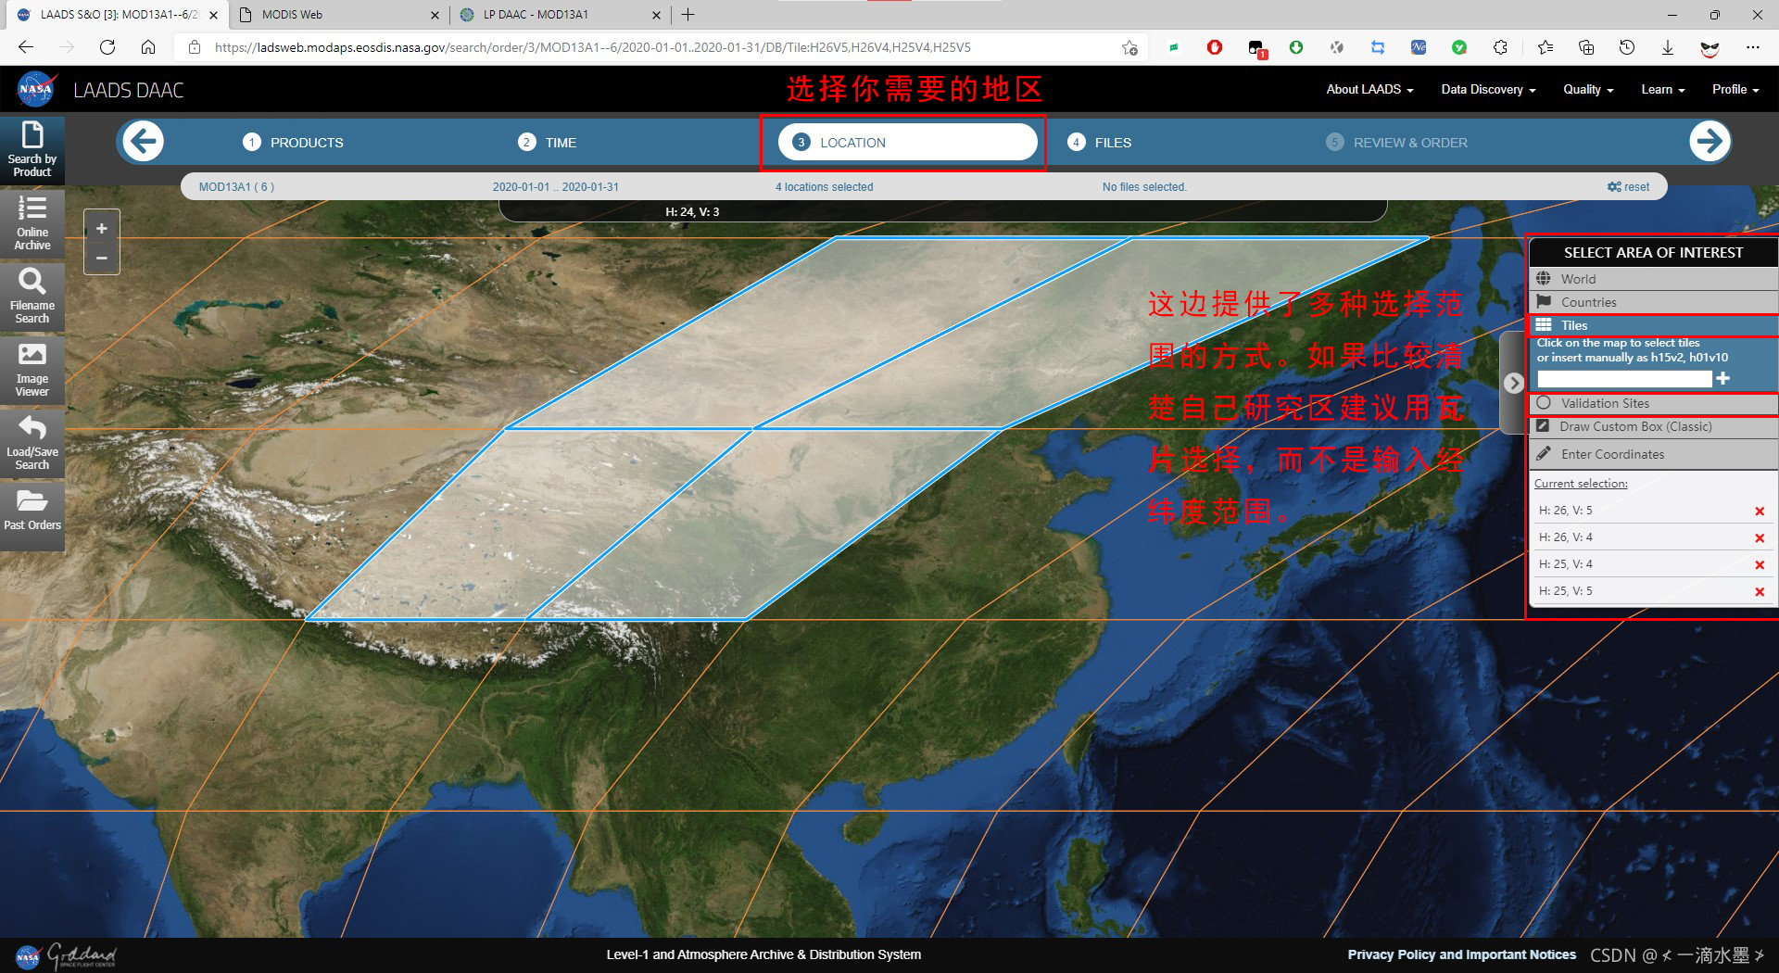Open LOCATION step
Screen dimensions: 1779x973
(x=907, y=142)
